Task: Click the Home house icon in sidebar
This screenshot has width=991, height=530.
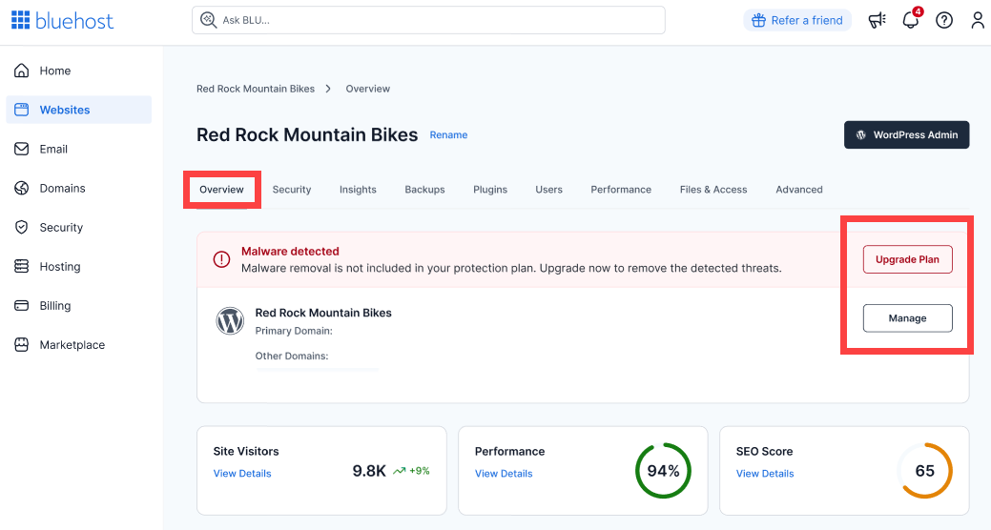Action: [x=22, y=71]
